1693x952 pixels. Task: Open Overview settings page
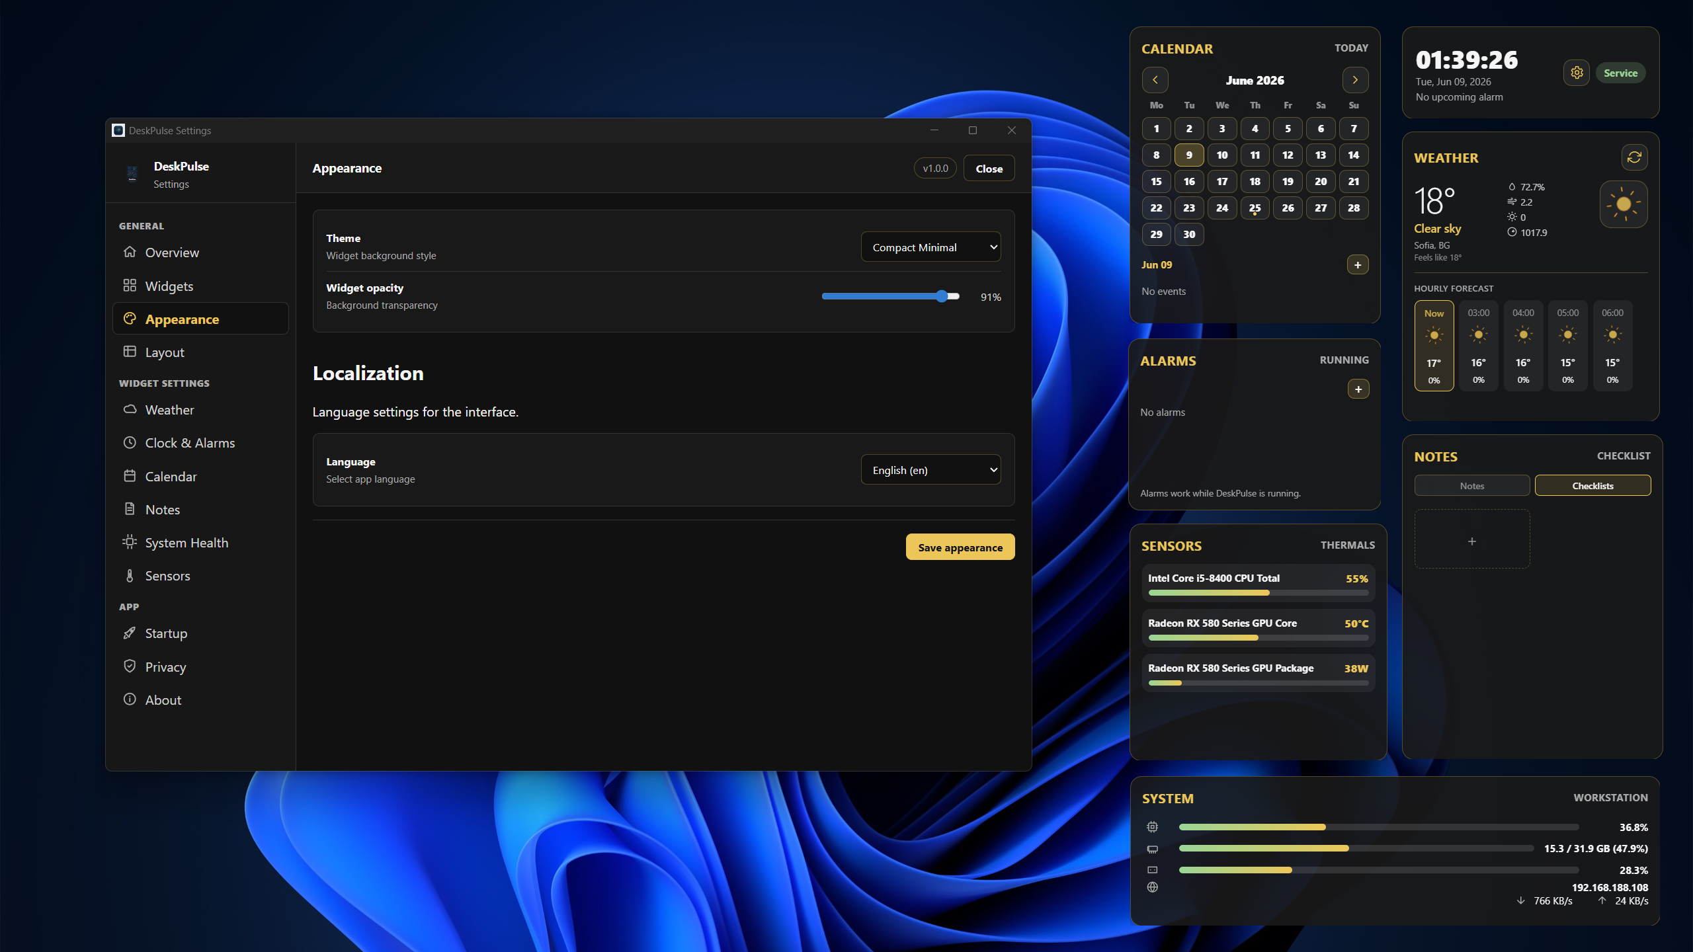click(x=200, y=253)
